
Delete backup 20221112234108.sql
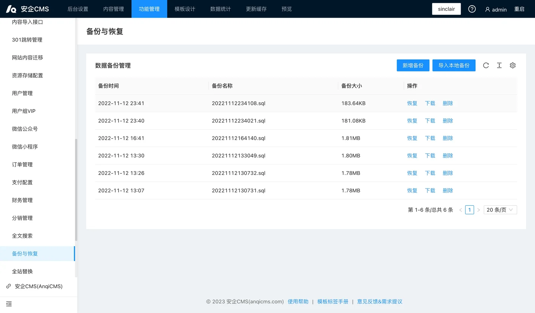pos(448,103)
